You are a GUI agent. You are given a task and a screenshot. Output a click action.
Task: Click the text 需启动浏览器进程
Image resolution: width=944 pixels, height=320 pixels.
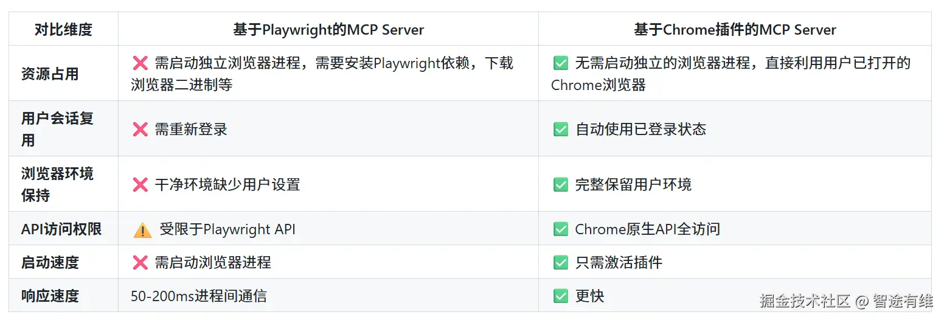213,262
